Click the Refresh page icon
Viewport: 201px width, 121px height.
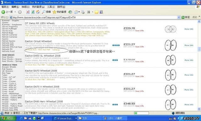point(33,12)
